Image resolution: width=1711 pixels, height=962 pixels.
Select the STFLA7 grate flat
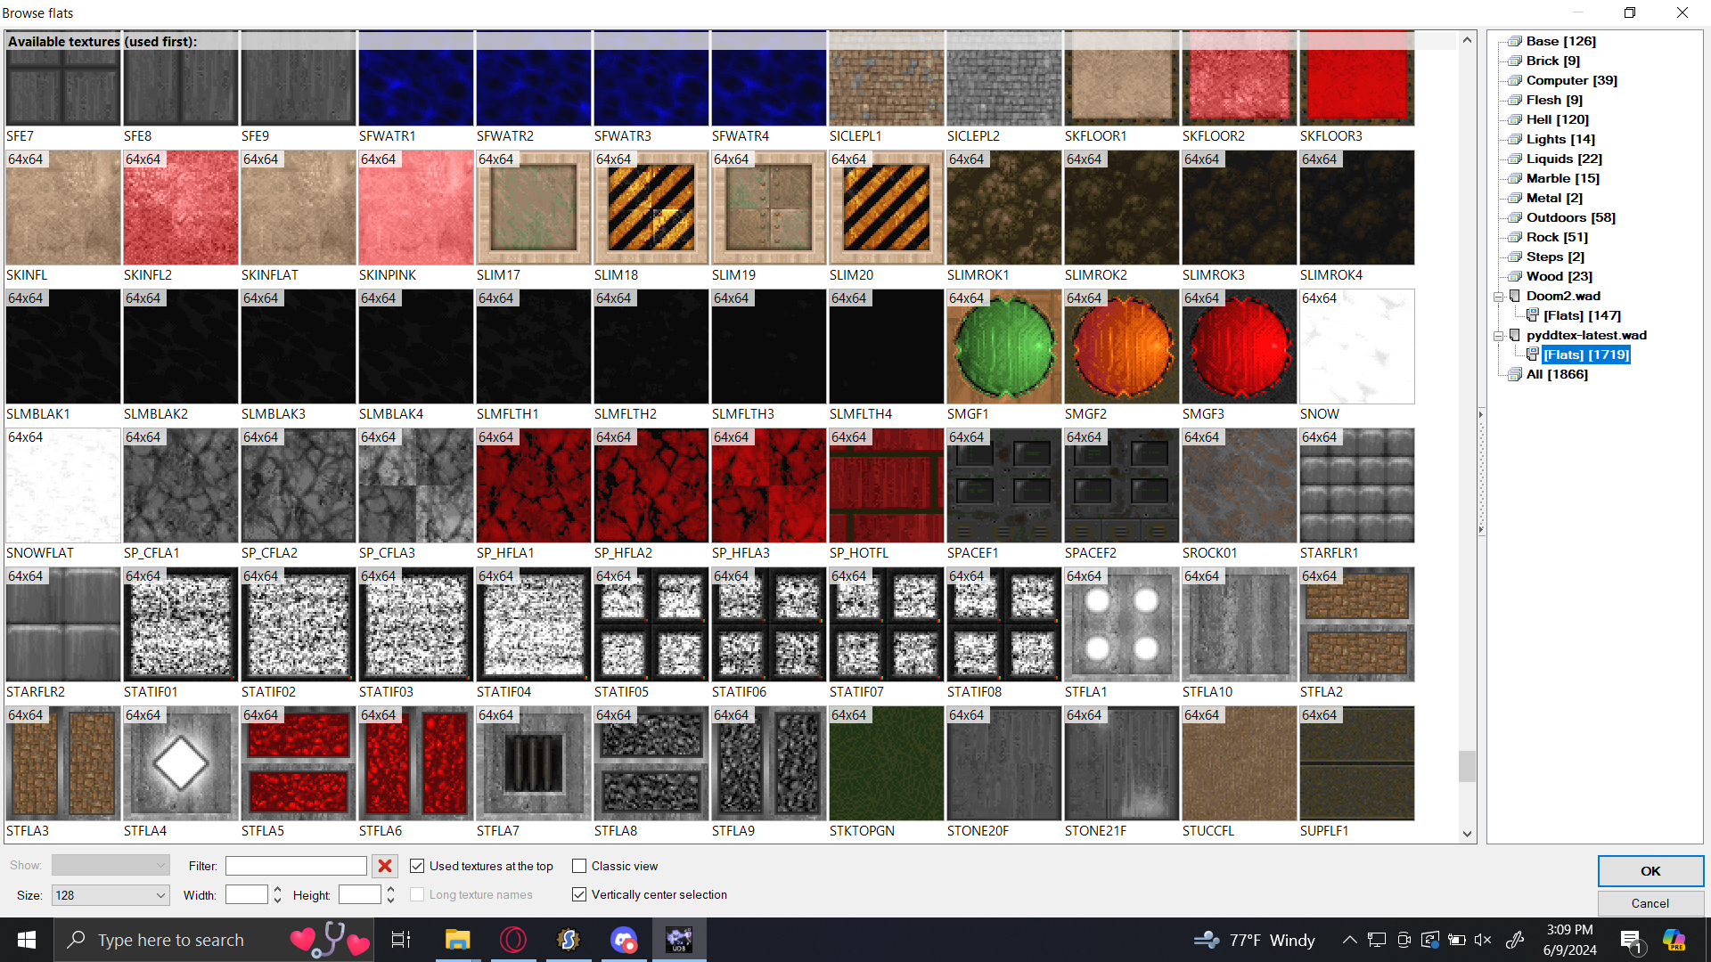point(533,763)
